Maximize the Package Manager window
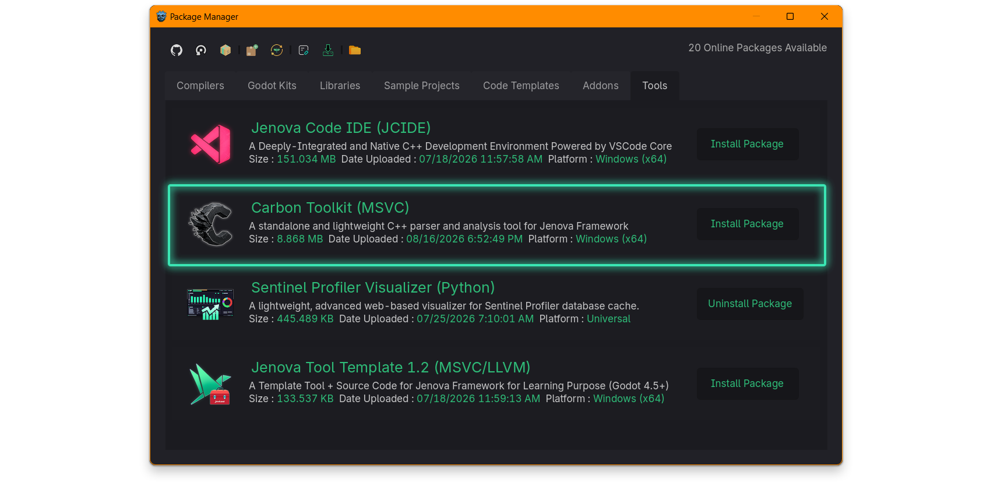The width and height of the screenshot is (983, 482). [x=790, y=16]
